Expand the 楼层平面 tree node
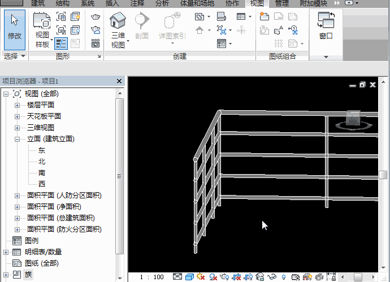The image size is (390, 282). pos(17,105)
